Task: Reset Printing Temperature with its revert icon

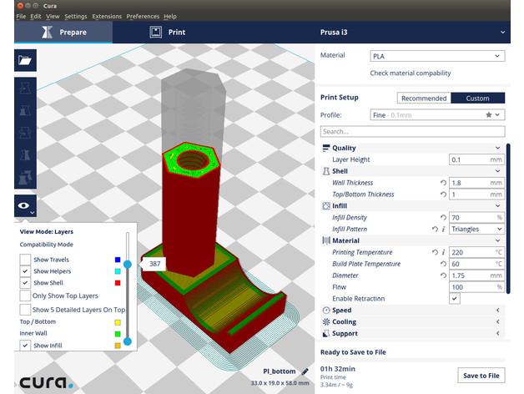Action: coord(435,252)
